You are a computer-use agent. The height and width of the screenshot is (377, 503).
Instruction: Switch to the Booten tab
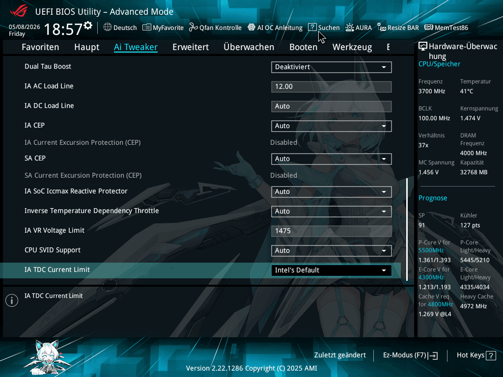[303, 47]
